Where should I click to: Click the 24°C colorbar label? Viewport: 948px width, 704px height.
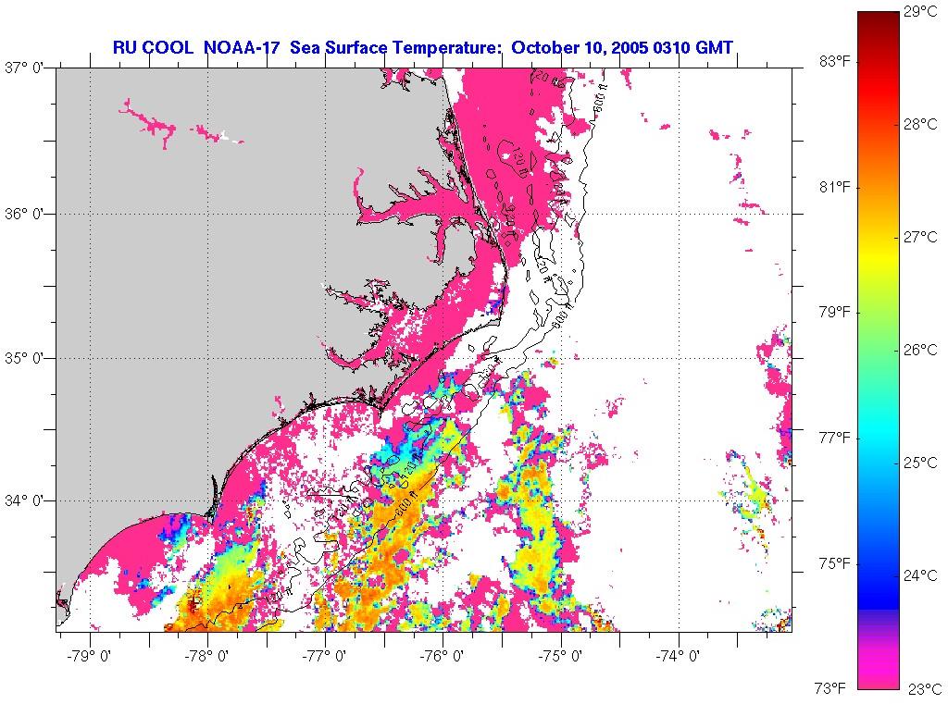click(921, 575)
